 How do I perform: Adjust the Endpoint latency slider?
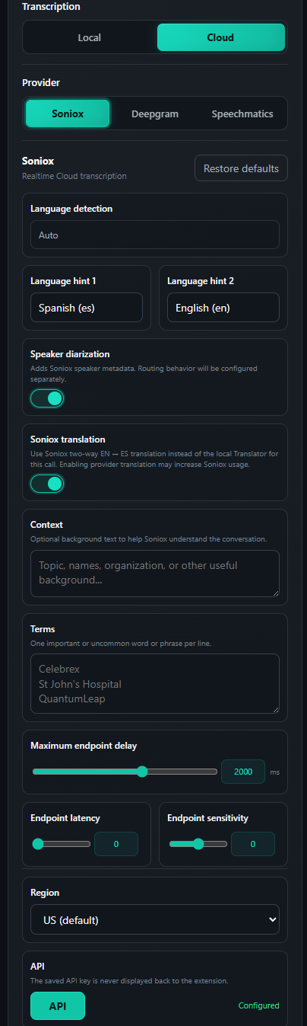coord(61,844)
